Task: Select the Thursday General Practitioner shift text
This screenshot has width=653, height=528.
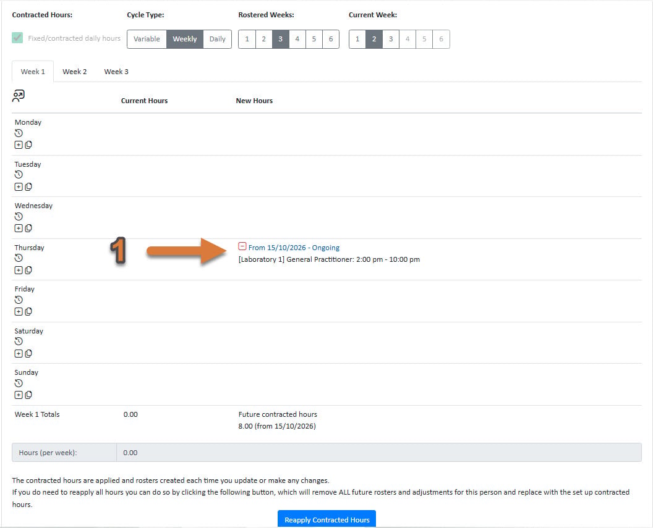Action: click(x=329, y=259)
